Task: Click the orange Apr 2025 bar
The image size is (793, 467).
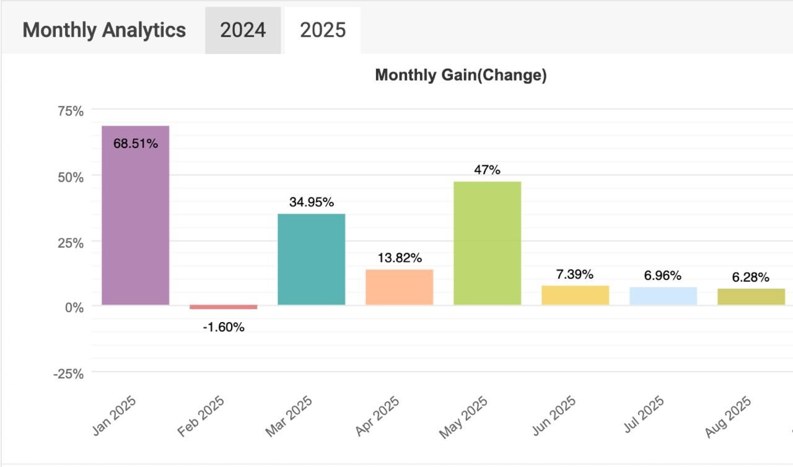Action: pyautogui.click(x=400, y=287)
